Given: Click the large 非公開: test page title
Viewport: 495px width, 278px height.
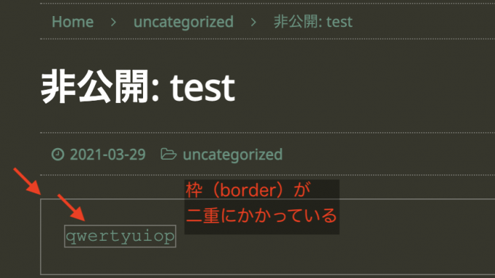Looking at the screenshot, I should click(x=138, y=87).
